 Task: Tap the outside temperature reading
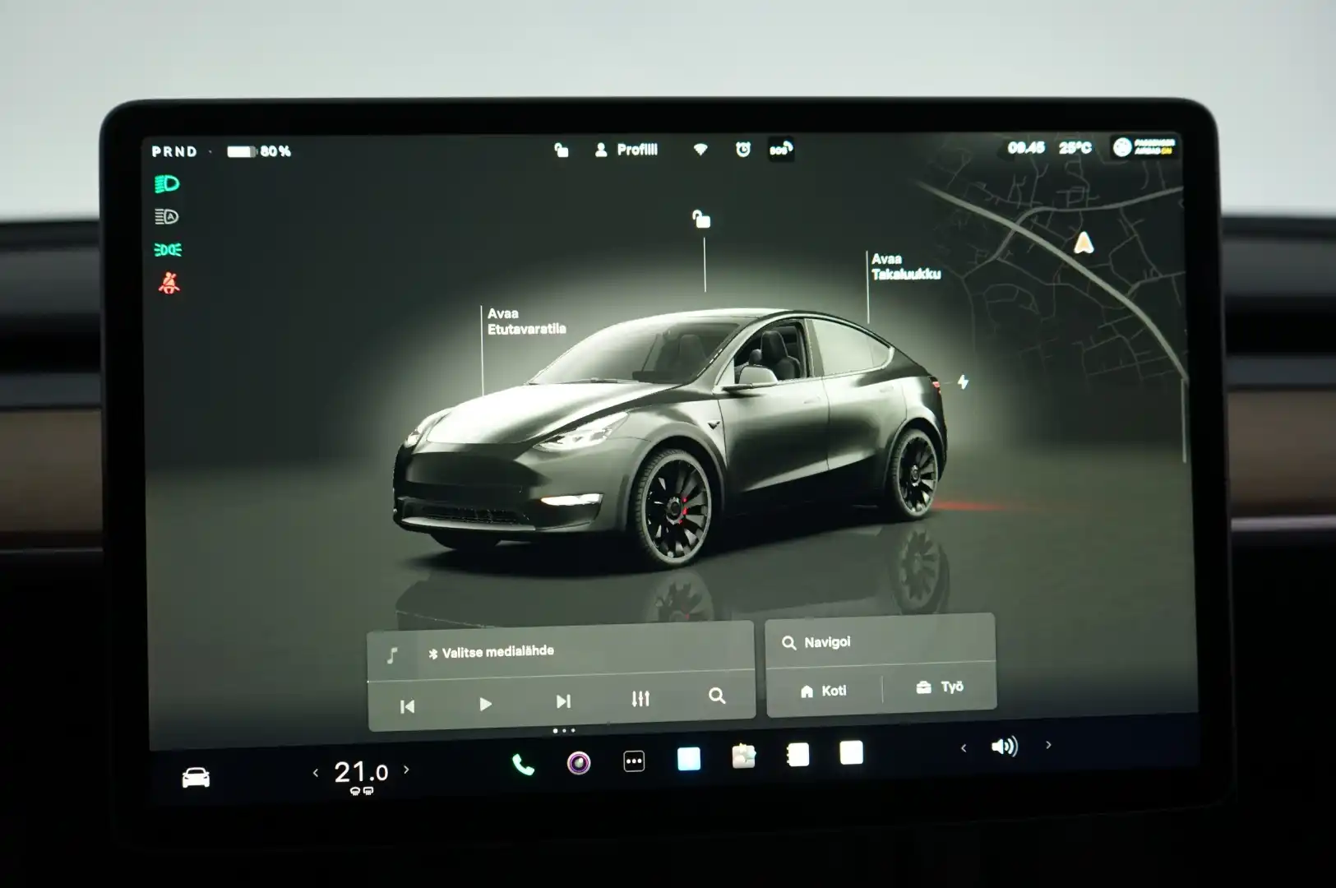[x=1075, y=148]
